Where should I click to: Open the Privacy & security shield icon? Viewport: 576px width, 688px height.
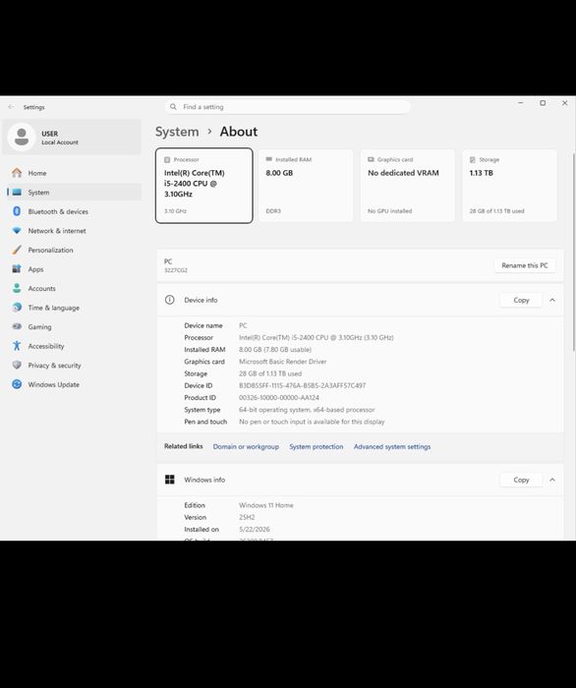click(17, 365)
